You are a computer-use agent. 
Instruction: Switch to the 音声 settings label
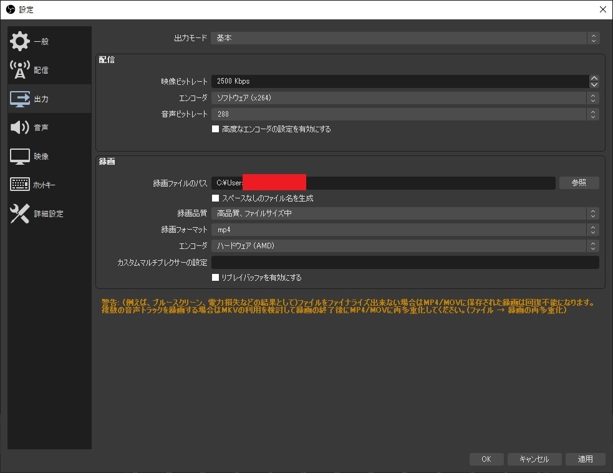41,127
